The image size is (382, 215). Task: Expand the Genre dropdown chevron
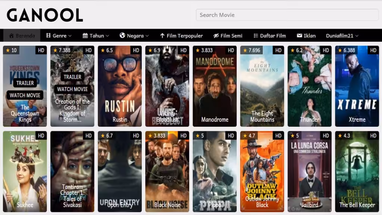(70, 36)
